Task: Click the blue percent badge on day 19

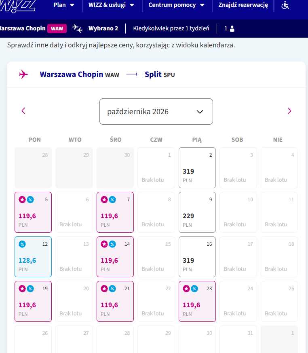Action: (x=30, y=289)
